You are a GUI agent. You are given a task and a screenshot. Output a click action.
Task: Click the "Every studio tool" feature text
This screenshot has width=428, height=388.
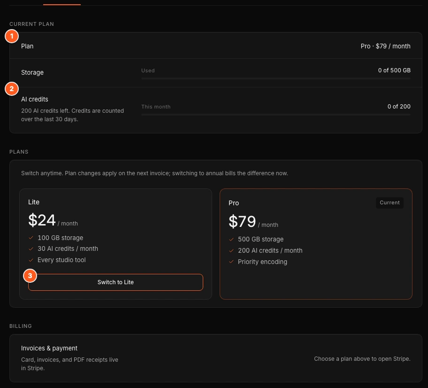coord(61,260)
